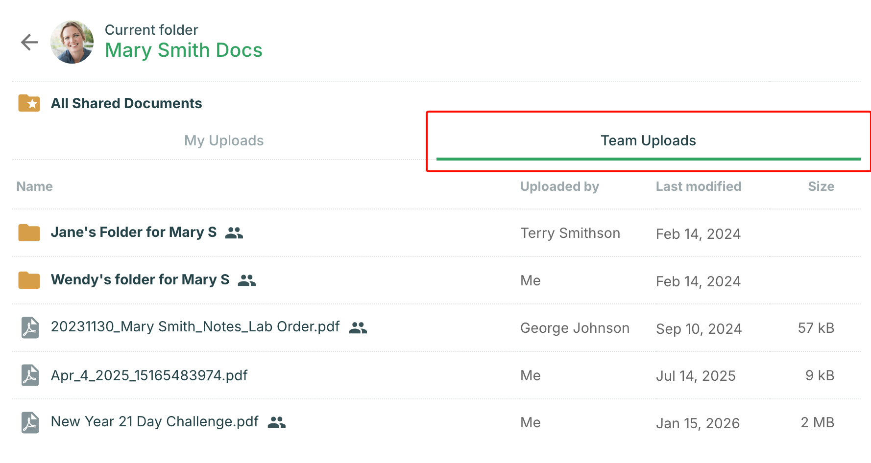Click PDF icon for New Year Challenge
This screenshot has width=871, height=463.
point(30,422)
